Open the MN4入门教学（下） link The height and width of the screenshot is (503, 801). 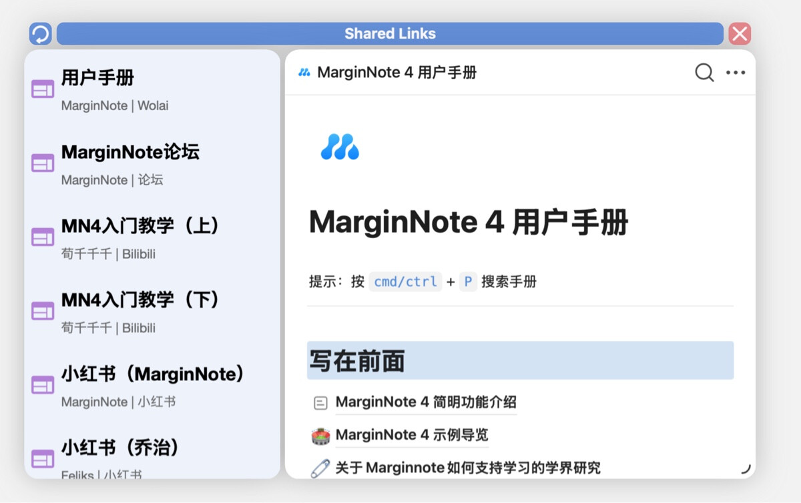[x=141, y=300]
